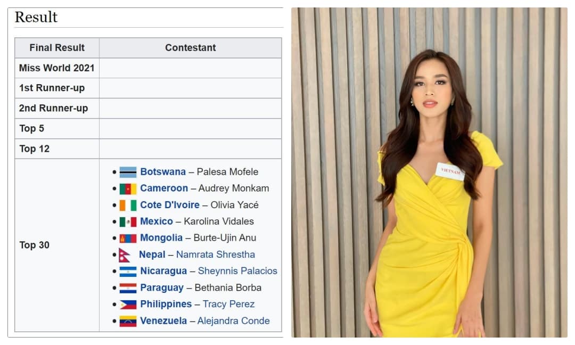Screen dimensions: 575x345
Task: Follow the Alejandra Conde link
Action: tap(233, 321)
